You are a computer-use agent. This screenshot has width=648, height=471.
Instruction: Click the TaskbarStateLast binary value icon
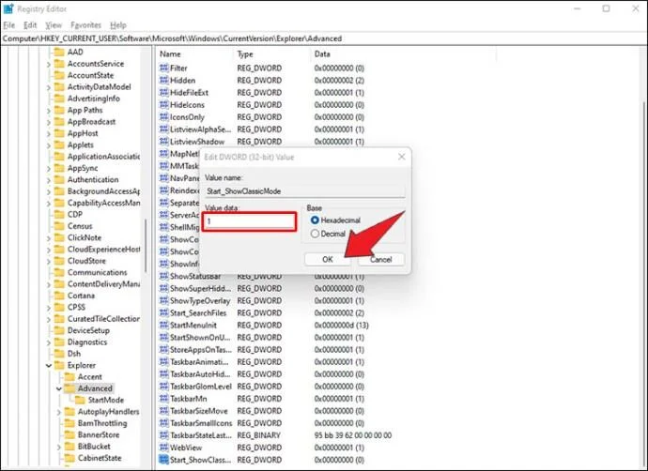coord(163,435)
